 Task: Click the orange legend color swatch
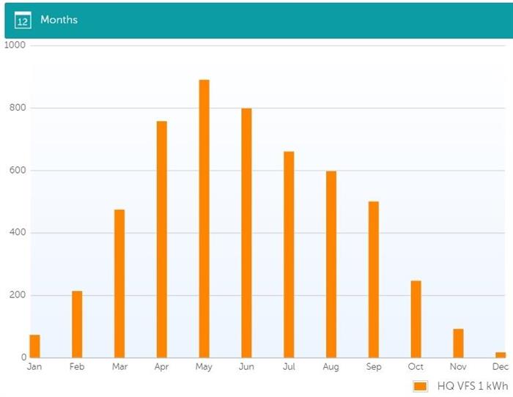coord(420,386)
